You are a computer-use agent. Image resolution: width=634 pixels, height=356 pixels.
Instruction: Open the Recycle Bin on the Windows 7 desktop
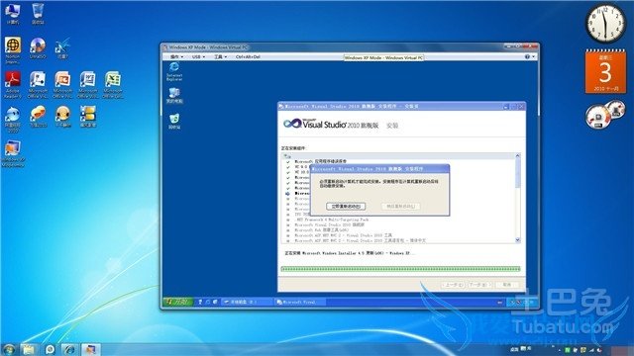38,13
